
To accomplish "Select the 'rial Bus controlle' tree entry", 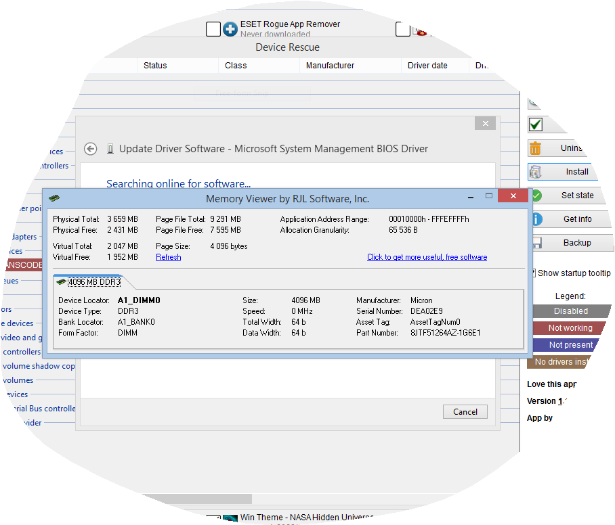I will point(44,408).
